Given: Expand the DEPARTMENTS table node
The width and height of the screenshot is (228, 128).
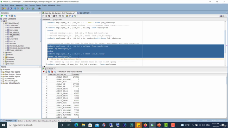Looking at the screenshot, I should coord(6,28).
